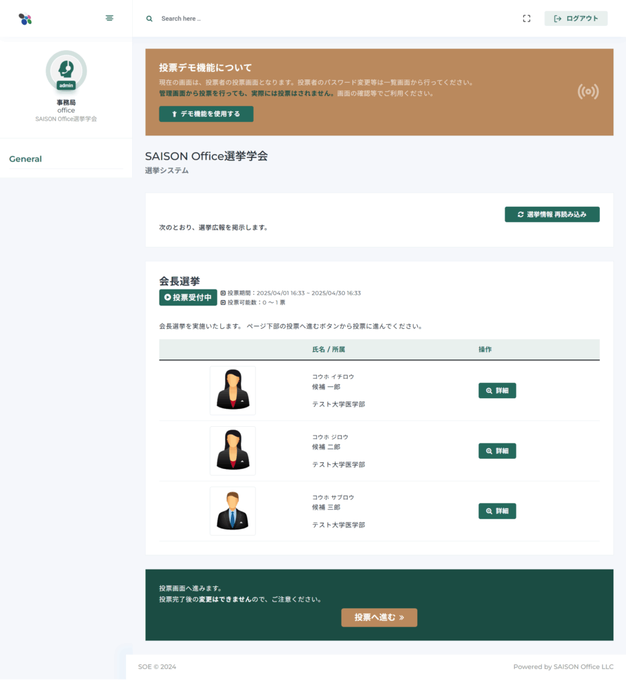626x683 pixels.
Task: Click the 投票へ進む button
Action: 379,618
